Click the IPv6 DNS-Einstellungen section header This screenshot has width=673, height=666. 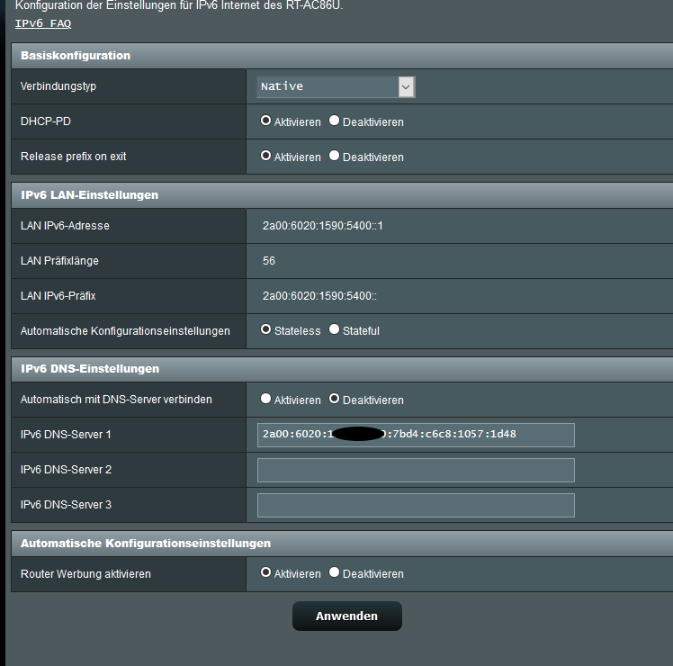(90, 369)
